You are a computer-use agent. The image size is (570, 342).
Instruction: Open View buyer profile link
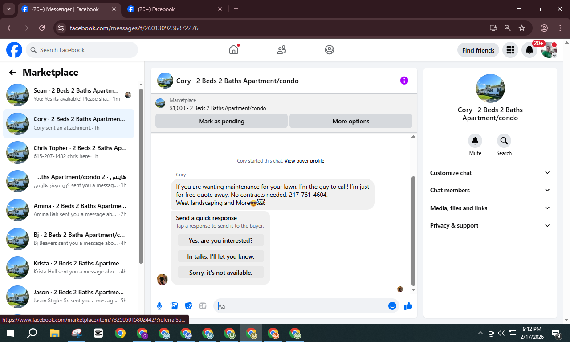tap(304, 161)
